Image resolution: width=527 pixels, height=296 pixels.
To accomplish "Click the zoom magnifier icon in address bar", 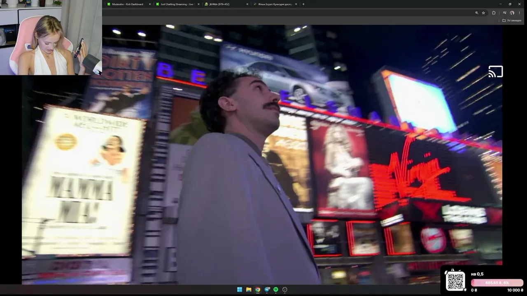I will pyautogui.click(x=477, y=13).
